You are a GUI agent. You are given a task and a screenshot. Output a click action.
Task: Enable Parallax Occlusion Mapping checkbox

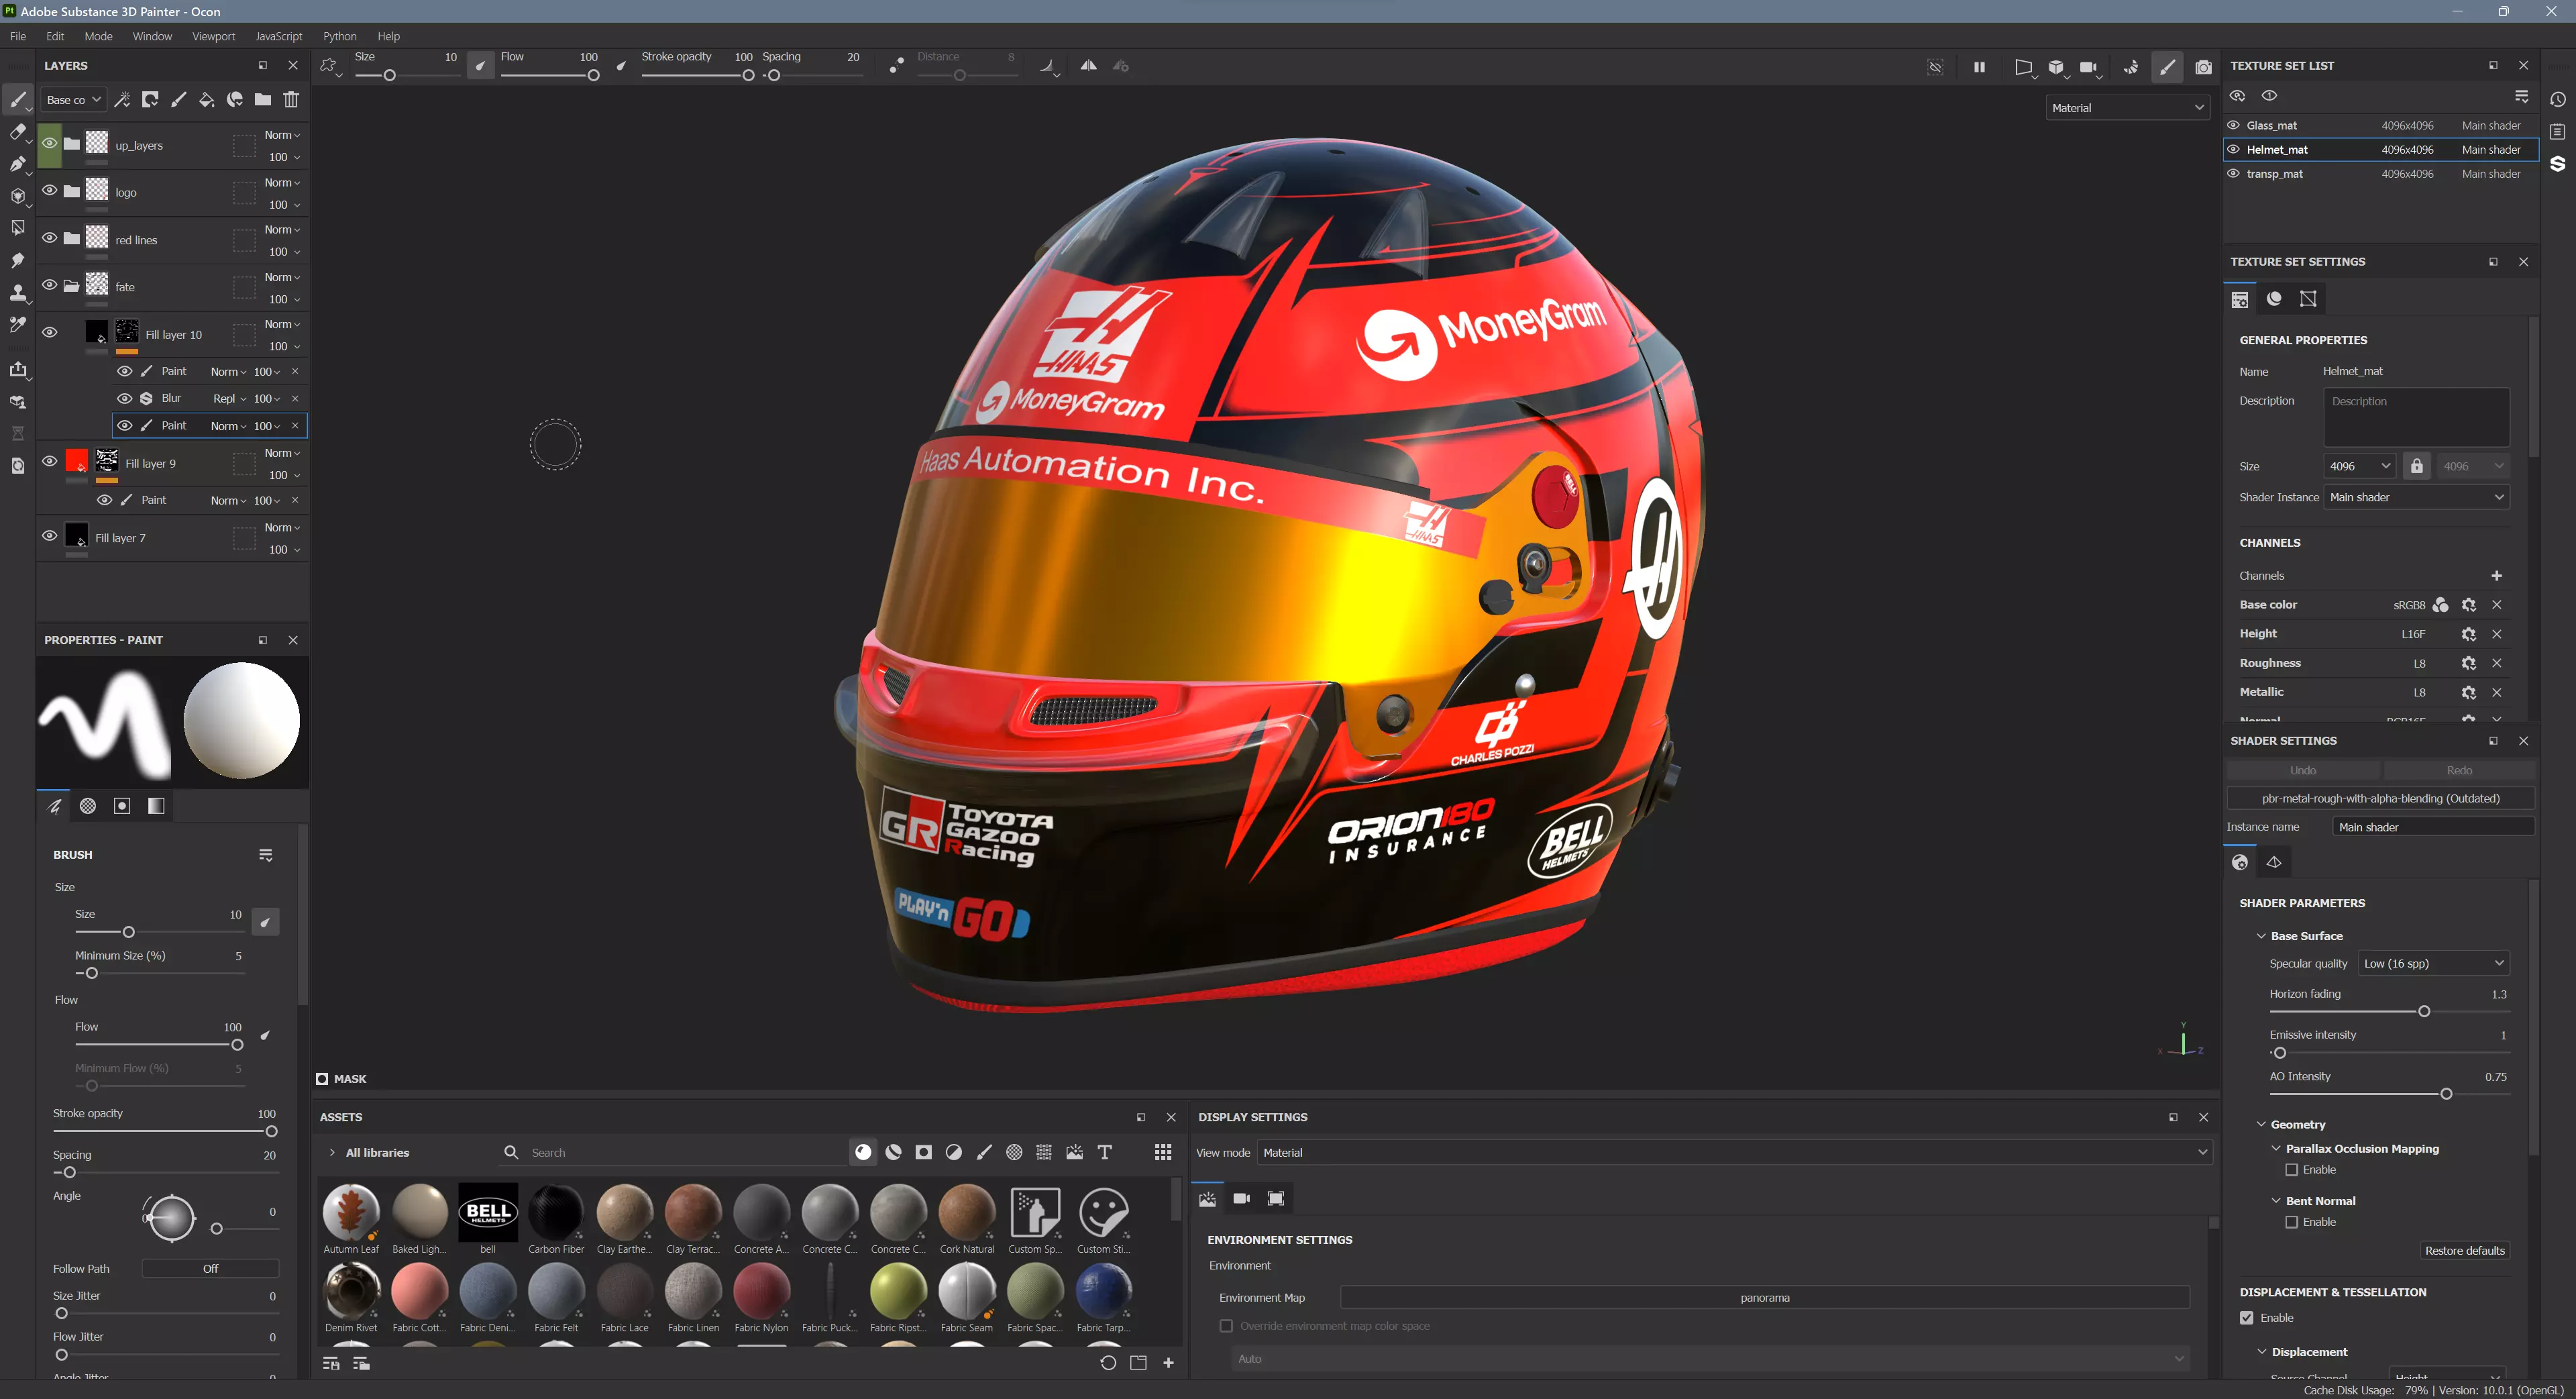[2291, 1170]
